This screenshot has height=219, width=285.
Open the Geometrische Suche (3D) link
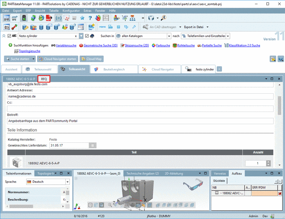pos(101,45)
